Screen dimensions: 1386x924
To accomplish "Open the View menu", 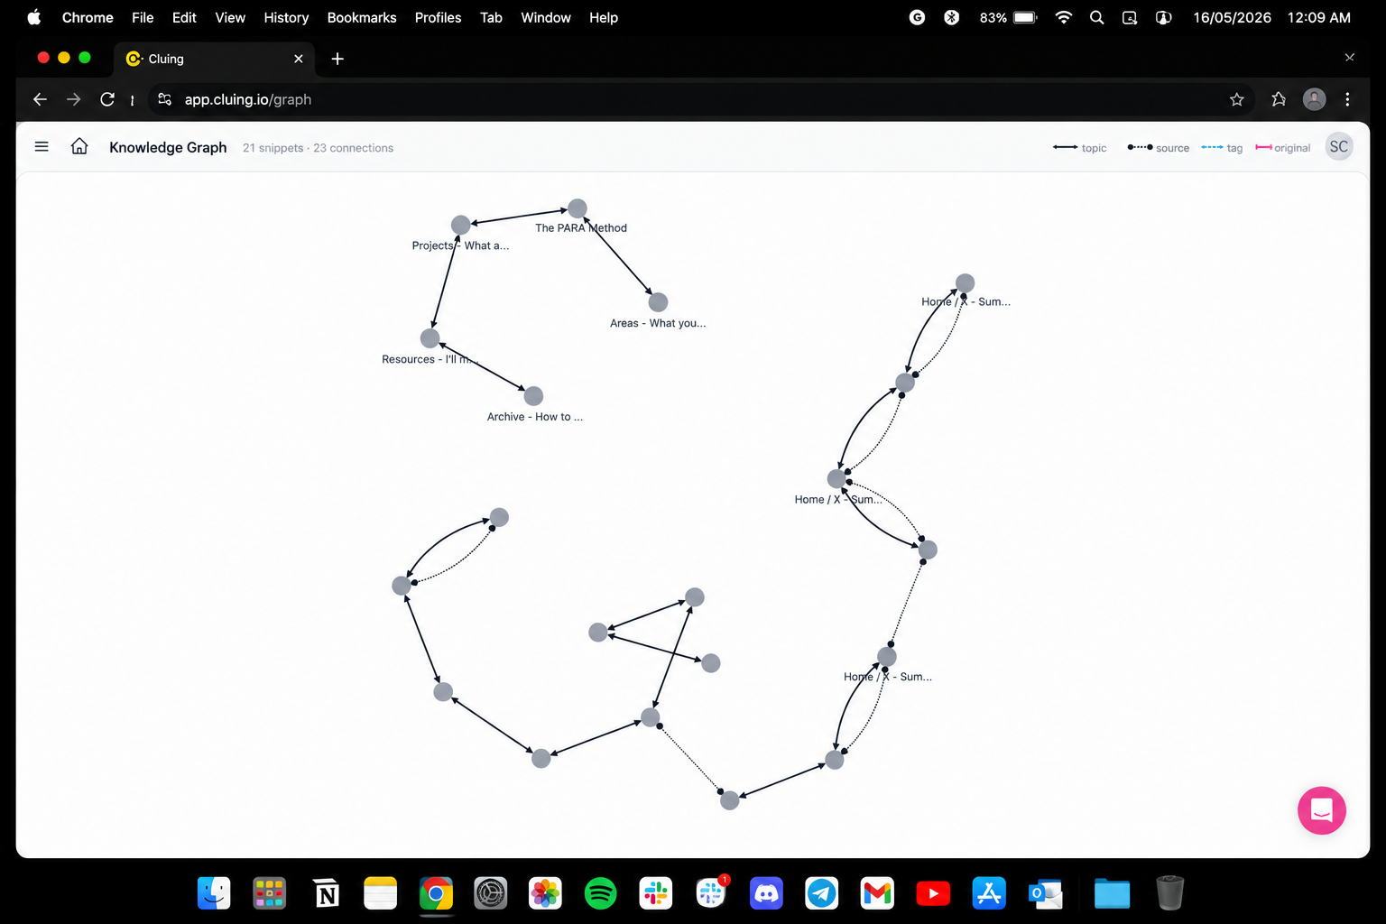I will coord(230,17).
